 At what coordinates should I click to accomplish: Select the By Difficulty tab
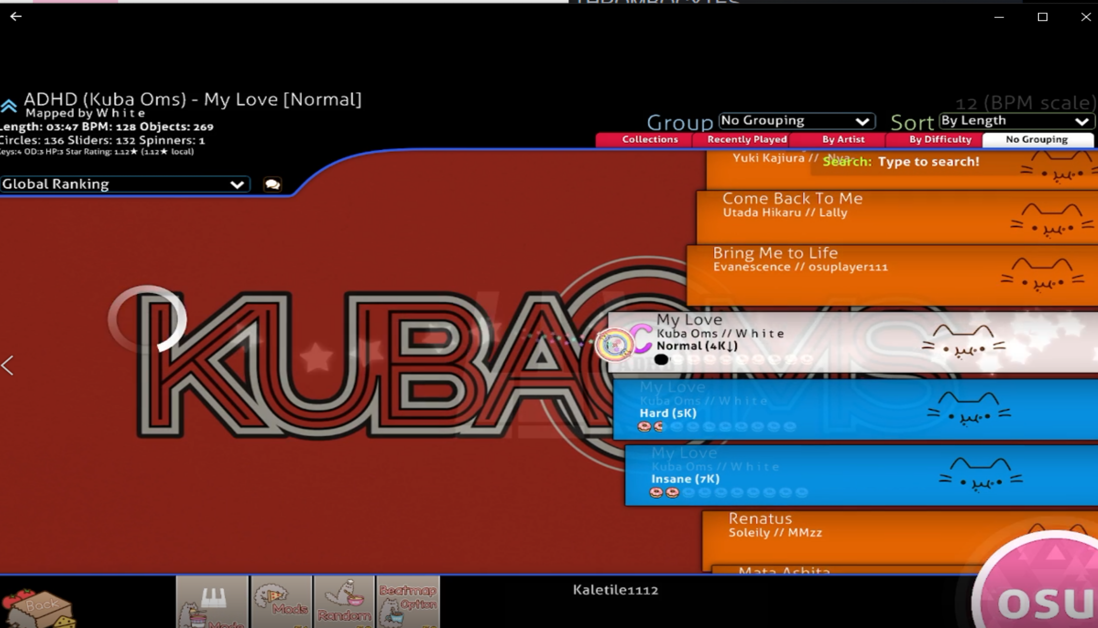(x=940, y=139)
